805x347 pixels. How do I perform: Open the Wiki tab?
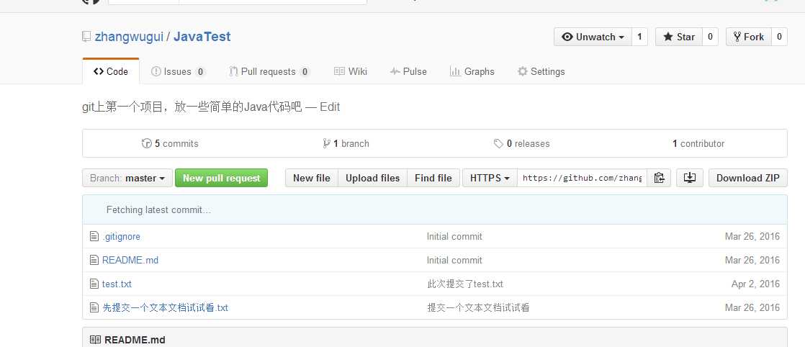351,71
